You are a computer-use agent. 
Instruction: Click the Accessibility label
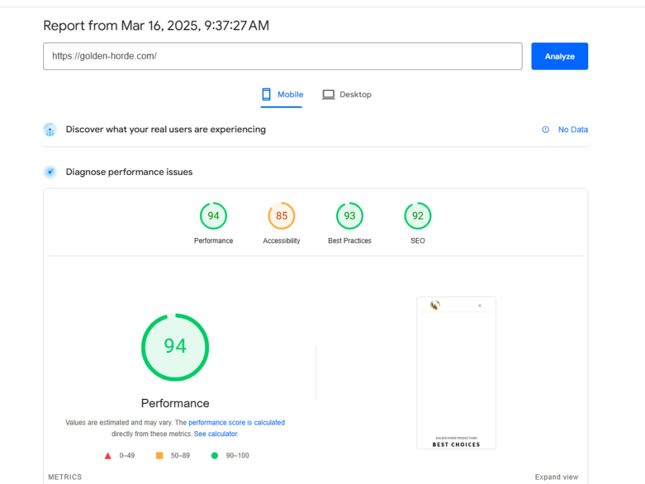point(281,241)
